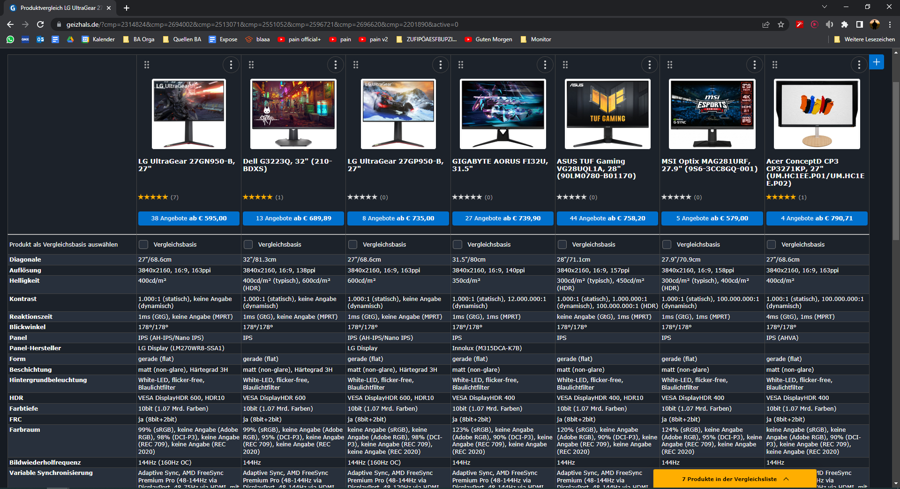This screenshot has height=489, width=900.
Task: Set Acer ConceptD CP3 as Vergleichsbasis
Action: click(771, 244)
